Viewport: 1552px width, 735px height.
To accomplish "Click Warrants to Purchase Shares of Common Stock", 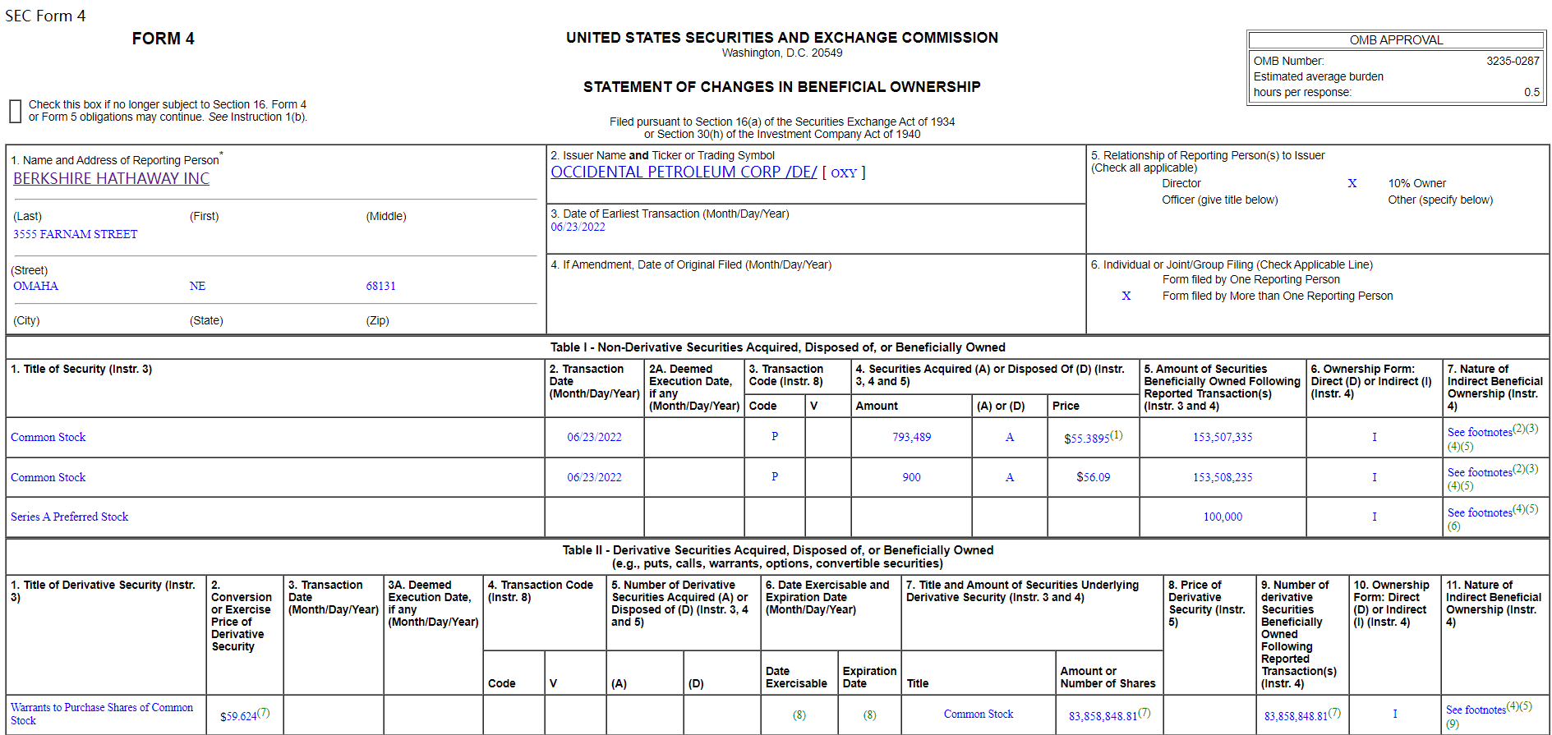I will click(x=102, y=714).
